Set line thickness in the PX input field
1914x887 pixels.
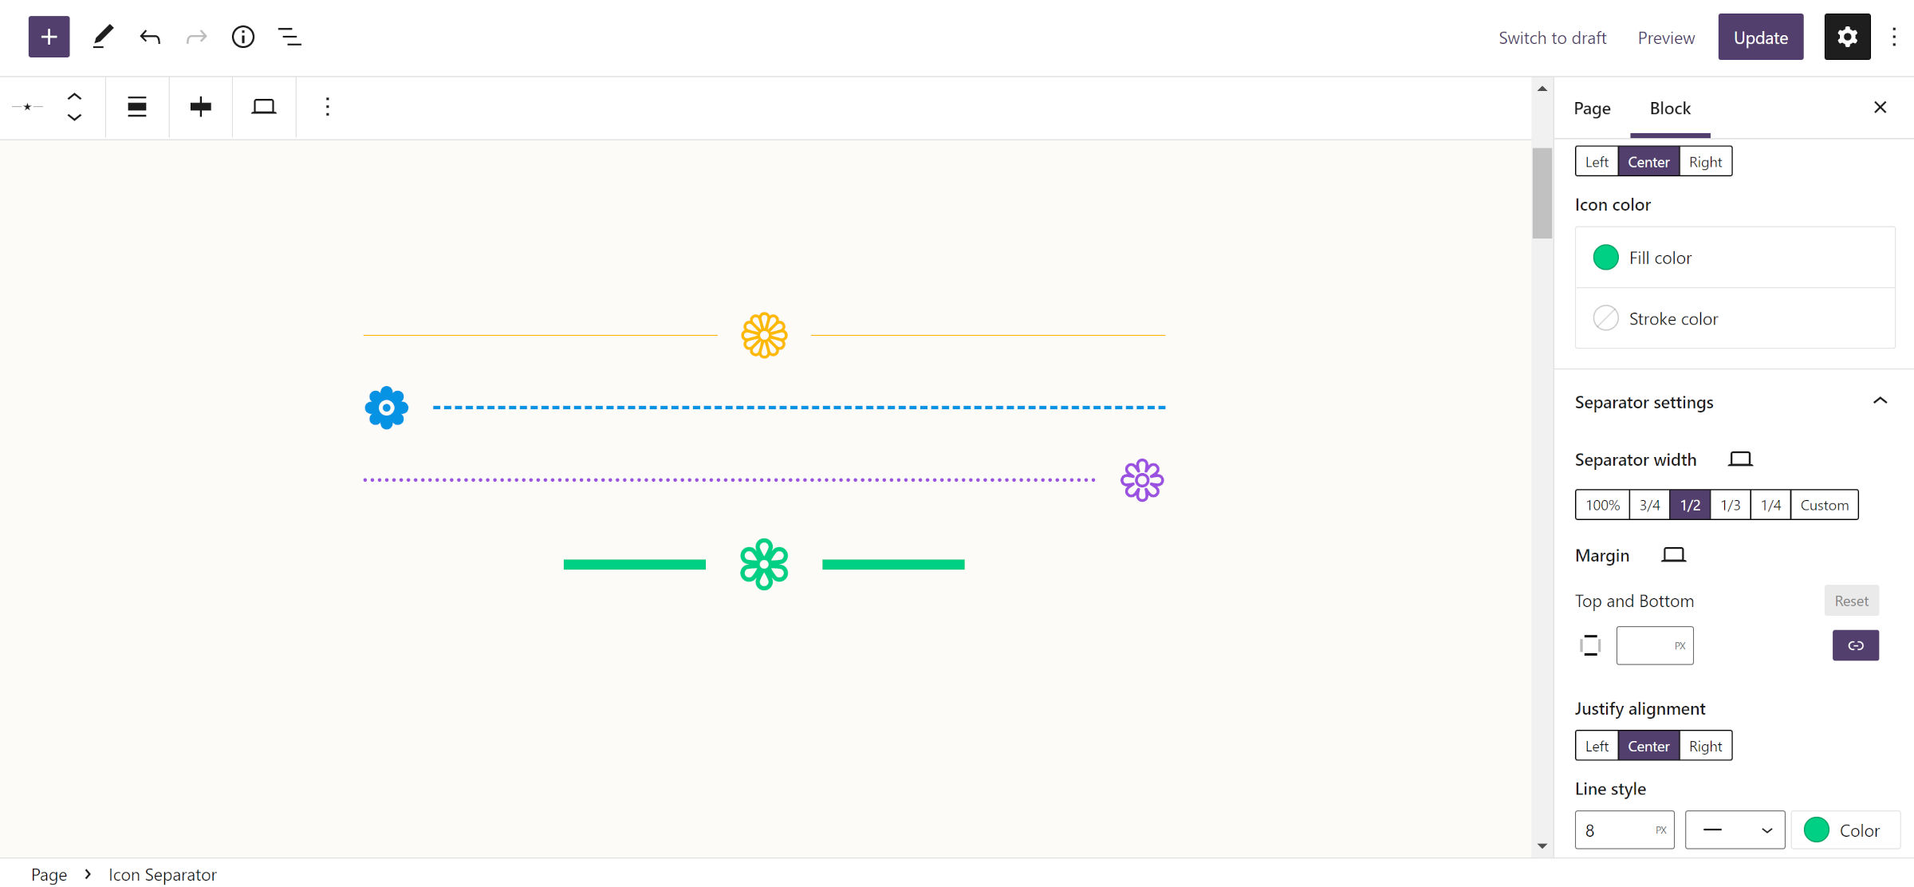1619,830
